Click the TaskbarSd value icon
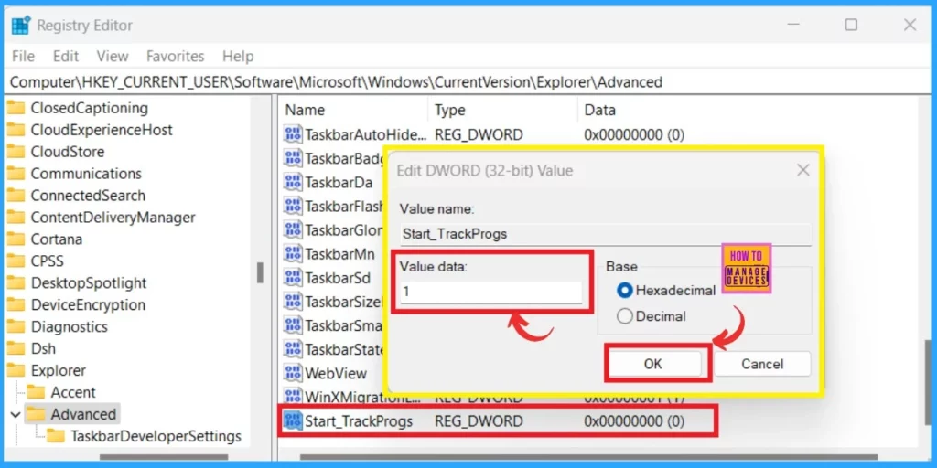937x468 pixels. [293, 278]
